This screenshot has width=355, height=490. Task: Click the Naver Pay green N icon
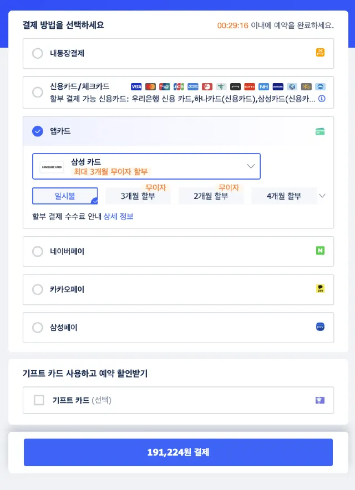click(x=320, y=251)
